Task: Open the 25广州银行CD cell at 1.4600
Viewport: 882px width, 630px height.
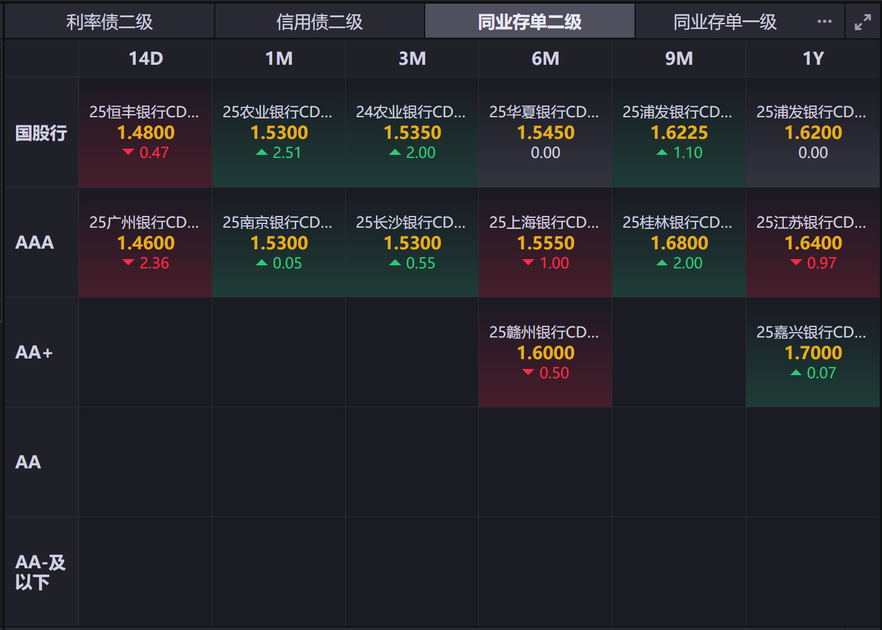Action: (x=146, y=242)
